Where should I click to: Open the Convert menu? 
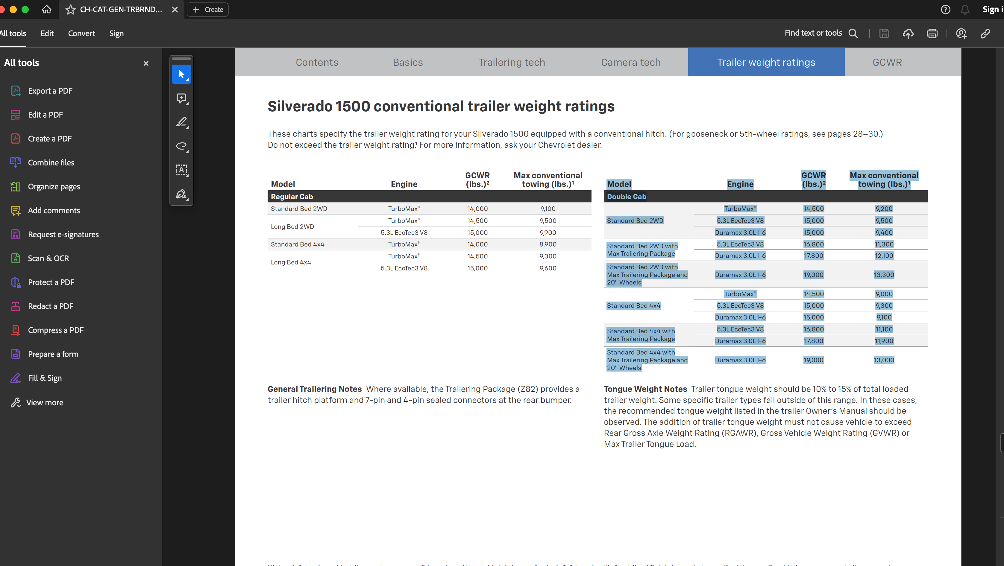[x=81, y=34]
